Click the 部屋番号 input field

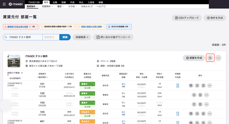51,37
